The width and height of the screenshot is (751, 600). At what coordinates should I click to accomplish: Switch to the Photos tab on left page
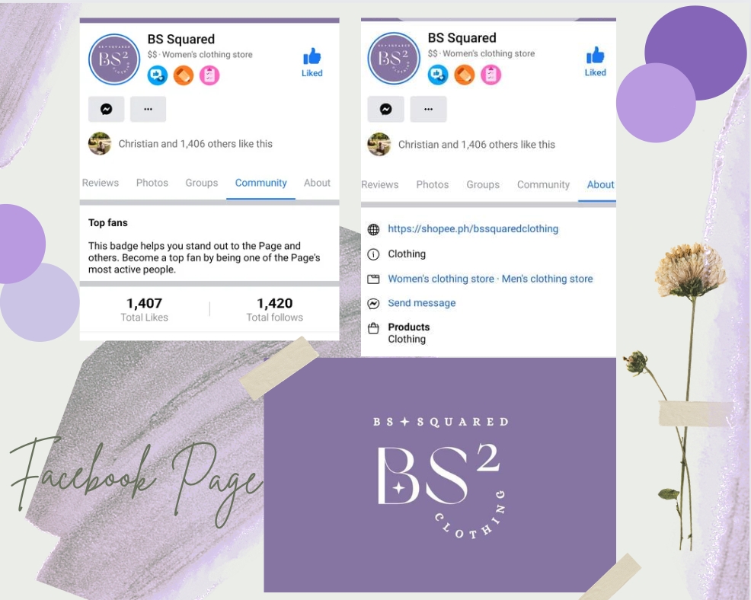[x=152, y=183]
